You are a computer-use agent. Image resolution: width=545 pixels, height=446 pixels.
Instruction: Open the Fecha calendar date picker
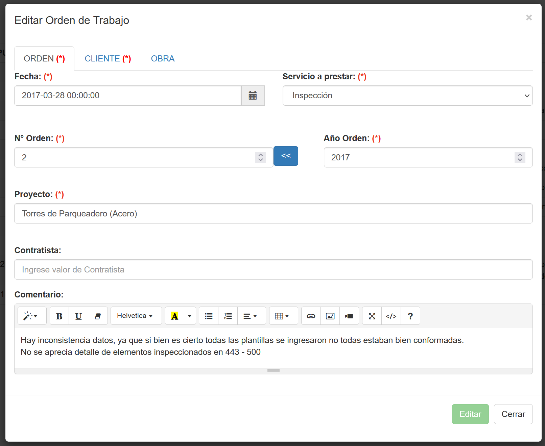(253, 96)
